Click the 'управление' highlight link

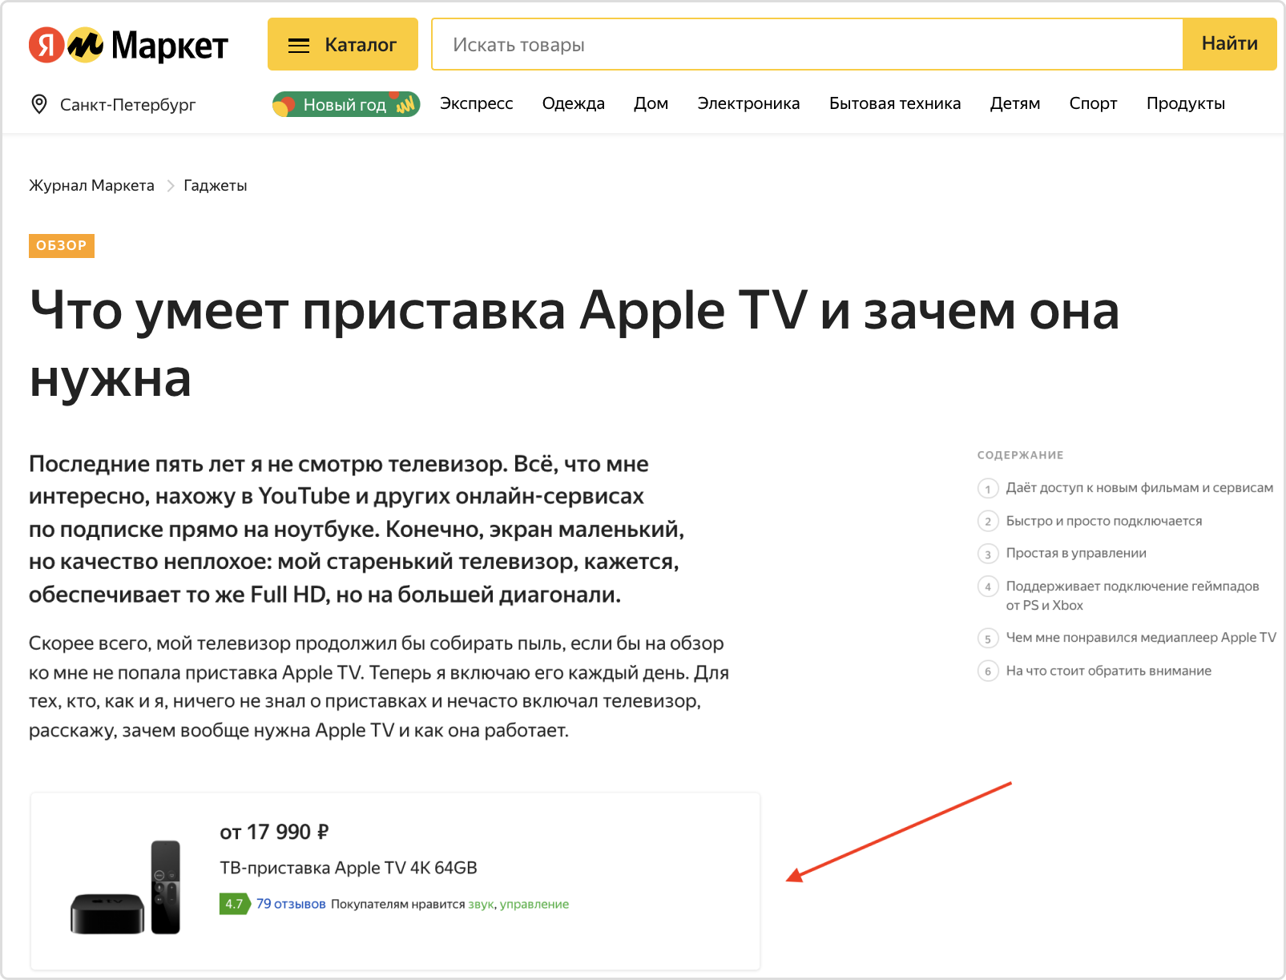tap(534, 904)
